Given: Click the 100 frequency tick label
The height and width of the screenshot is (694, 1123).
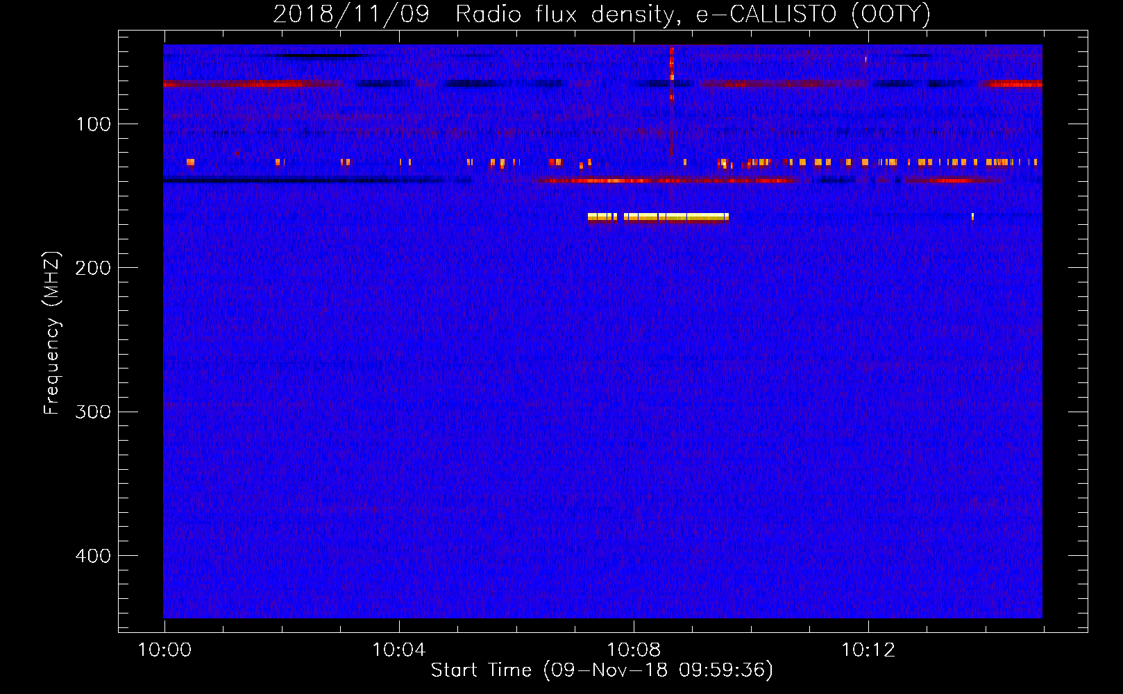Looking at the screenshot, I should tap(94, 124).
